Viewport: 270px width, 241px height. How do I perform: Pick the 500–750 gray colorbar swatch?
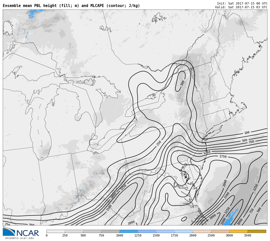point(92,231)
